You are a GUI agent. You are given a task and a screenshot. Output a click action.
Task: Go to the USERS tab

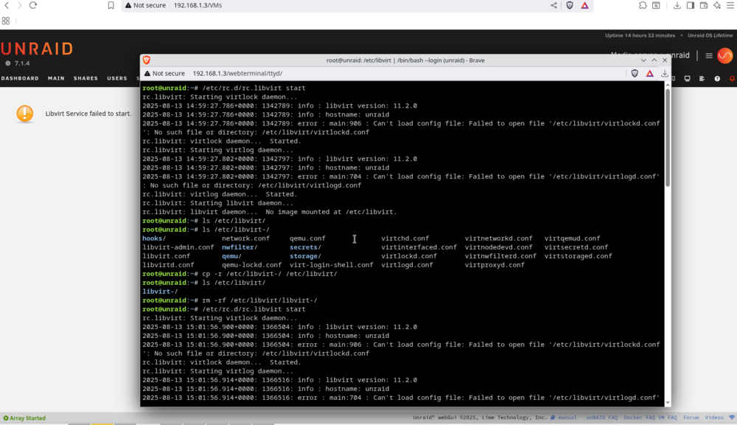point(117,78)
